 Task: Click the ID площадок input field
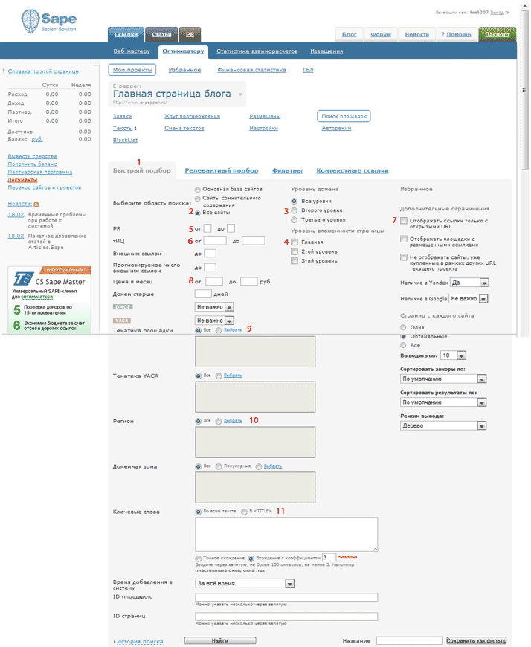coord(286,597)
